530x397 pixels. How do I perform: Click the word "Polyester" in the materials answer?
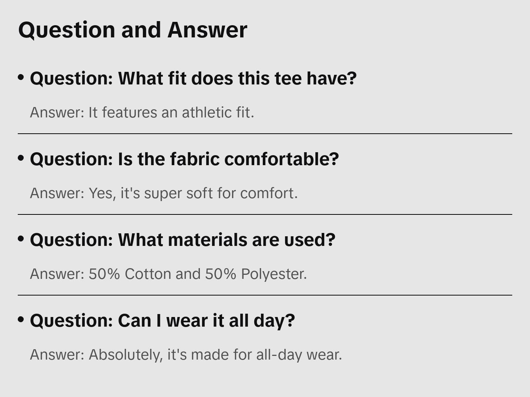[274, 274]
